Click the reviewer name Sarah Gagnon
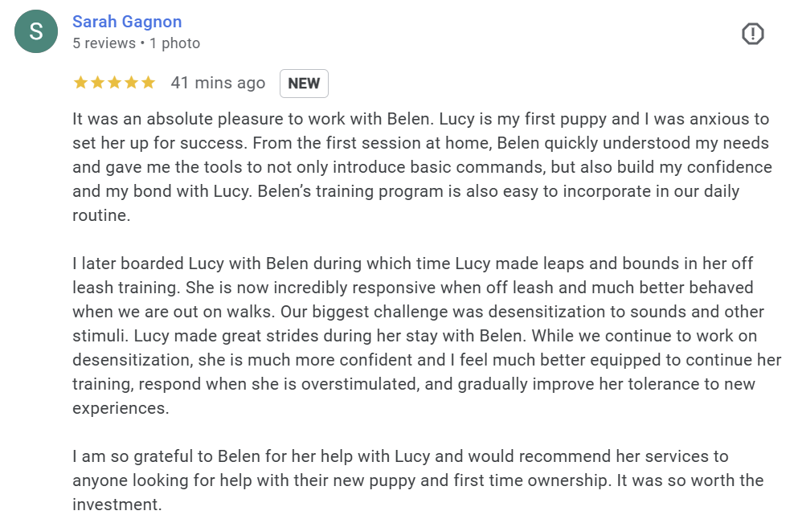This screenshot has height=519, width=794. pyautogui.click(x=127, y=22)
